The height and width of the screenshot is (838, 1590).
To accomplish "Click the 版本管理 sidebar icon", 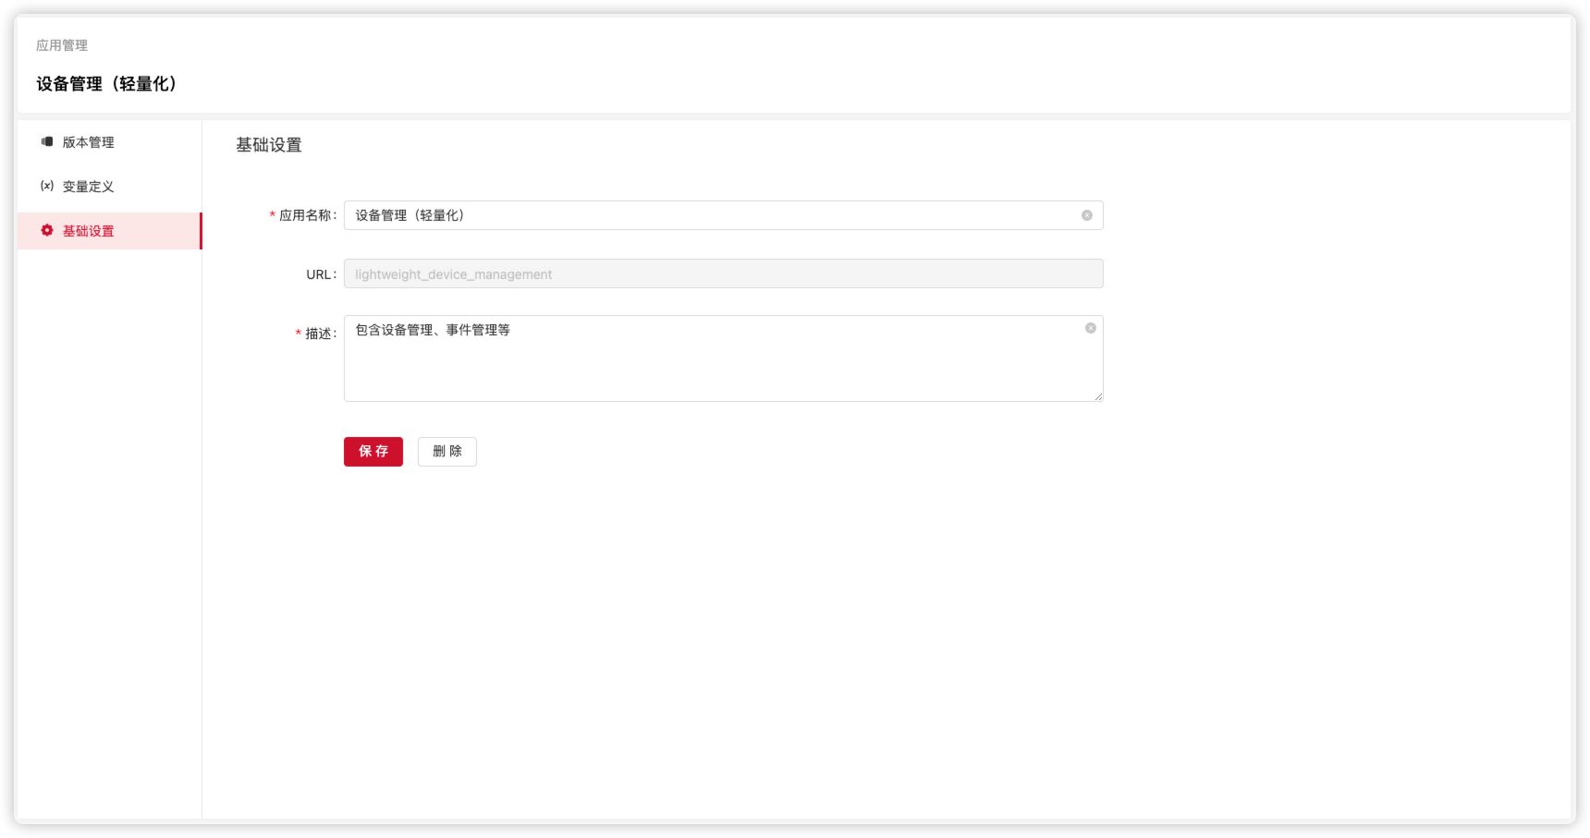I will point(47,141).
